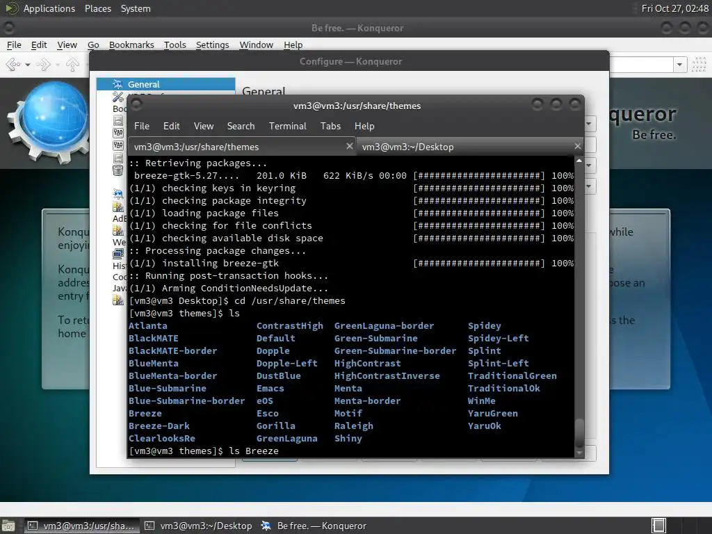712x534 pixels.
Task: Click the Raleigh entry in terminal
Action: [354, 426]
